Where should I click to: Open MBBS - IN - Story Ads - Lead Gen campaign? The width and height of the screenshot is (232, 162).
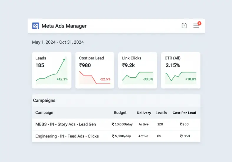click(x=65, y=124)
